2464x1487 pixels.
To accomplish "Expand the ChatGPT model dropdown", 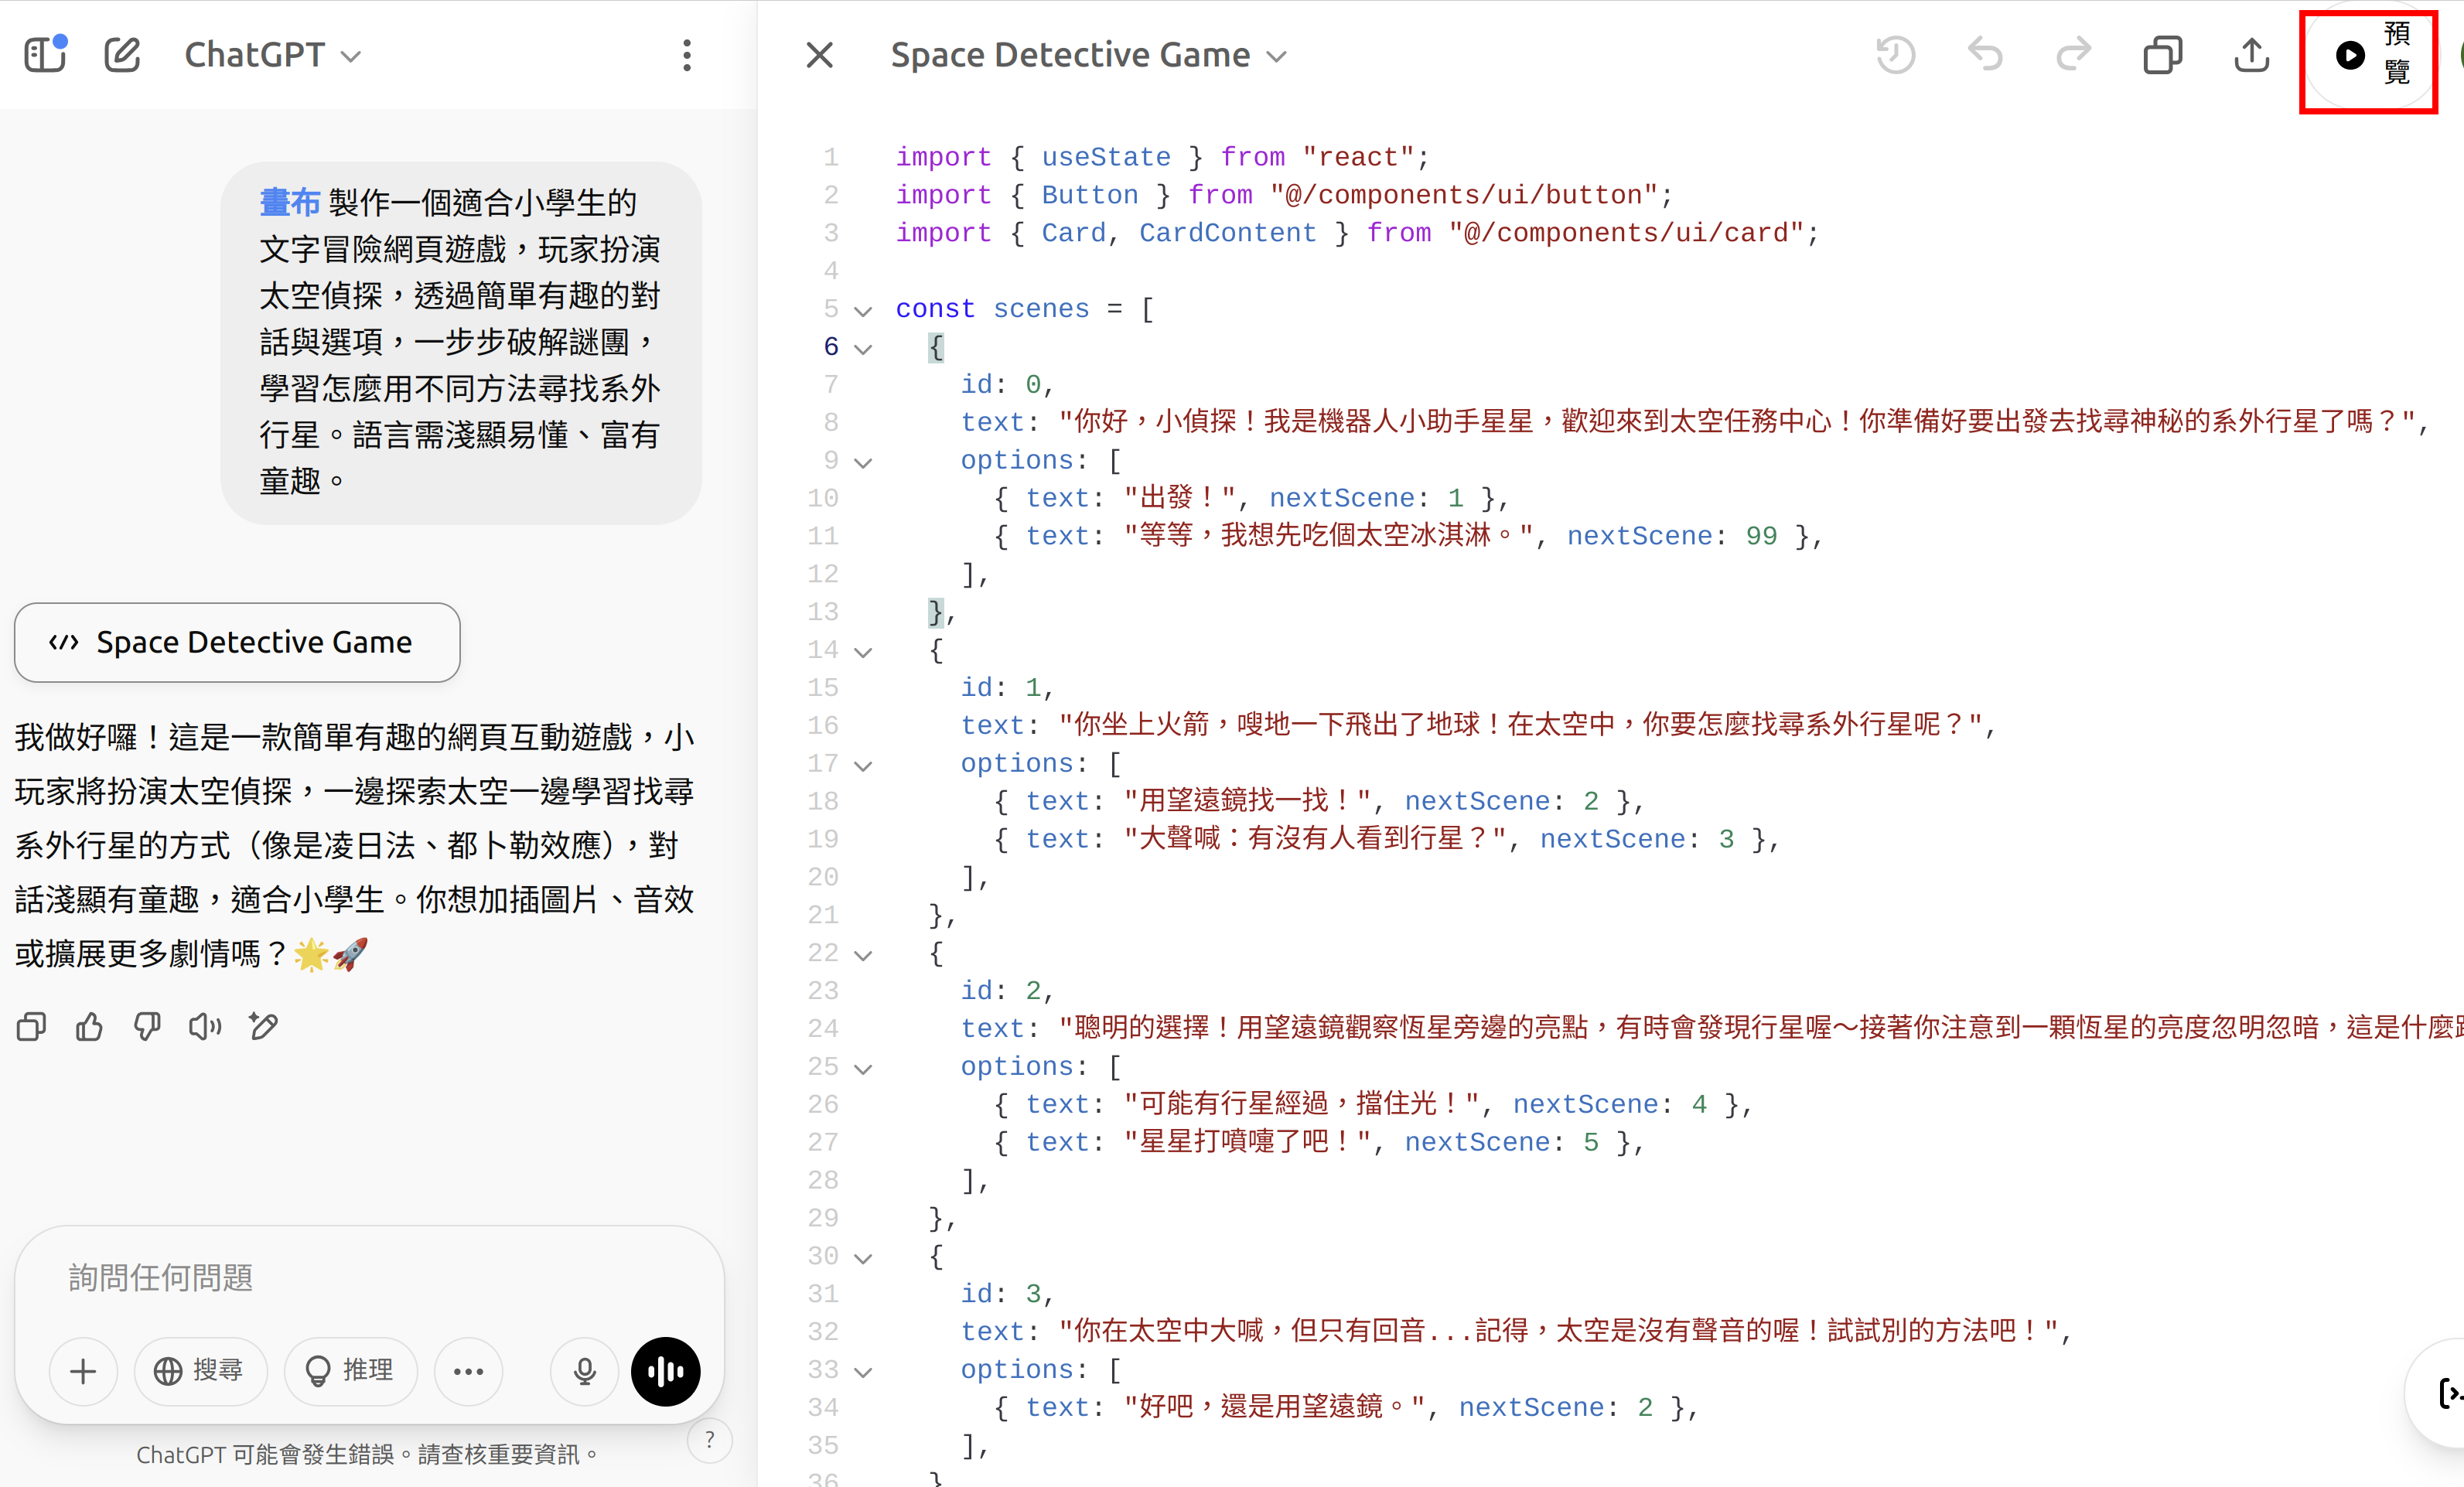I will click(272, 54).
